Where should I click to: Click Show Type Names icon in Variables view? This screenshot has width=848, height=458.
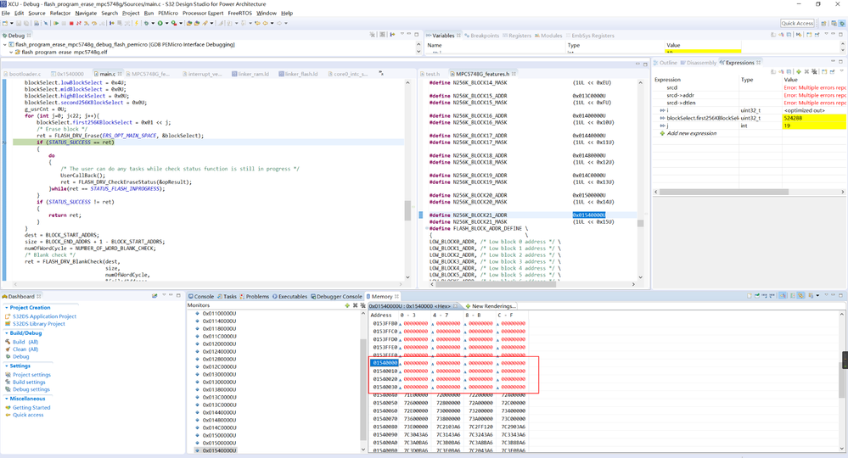[x=773, y=35]
